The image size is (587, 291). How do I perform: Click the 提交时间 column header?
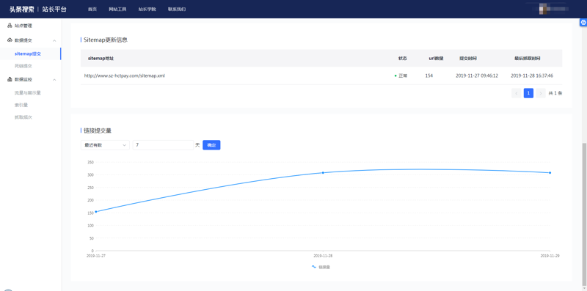(x=468, y=59)
